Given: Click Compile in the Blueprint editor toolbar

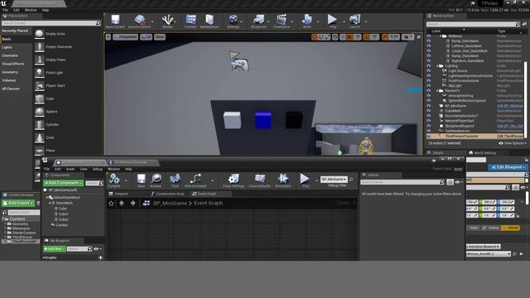Looking at the screenshot, I should (114, 180).
